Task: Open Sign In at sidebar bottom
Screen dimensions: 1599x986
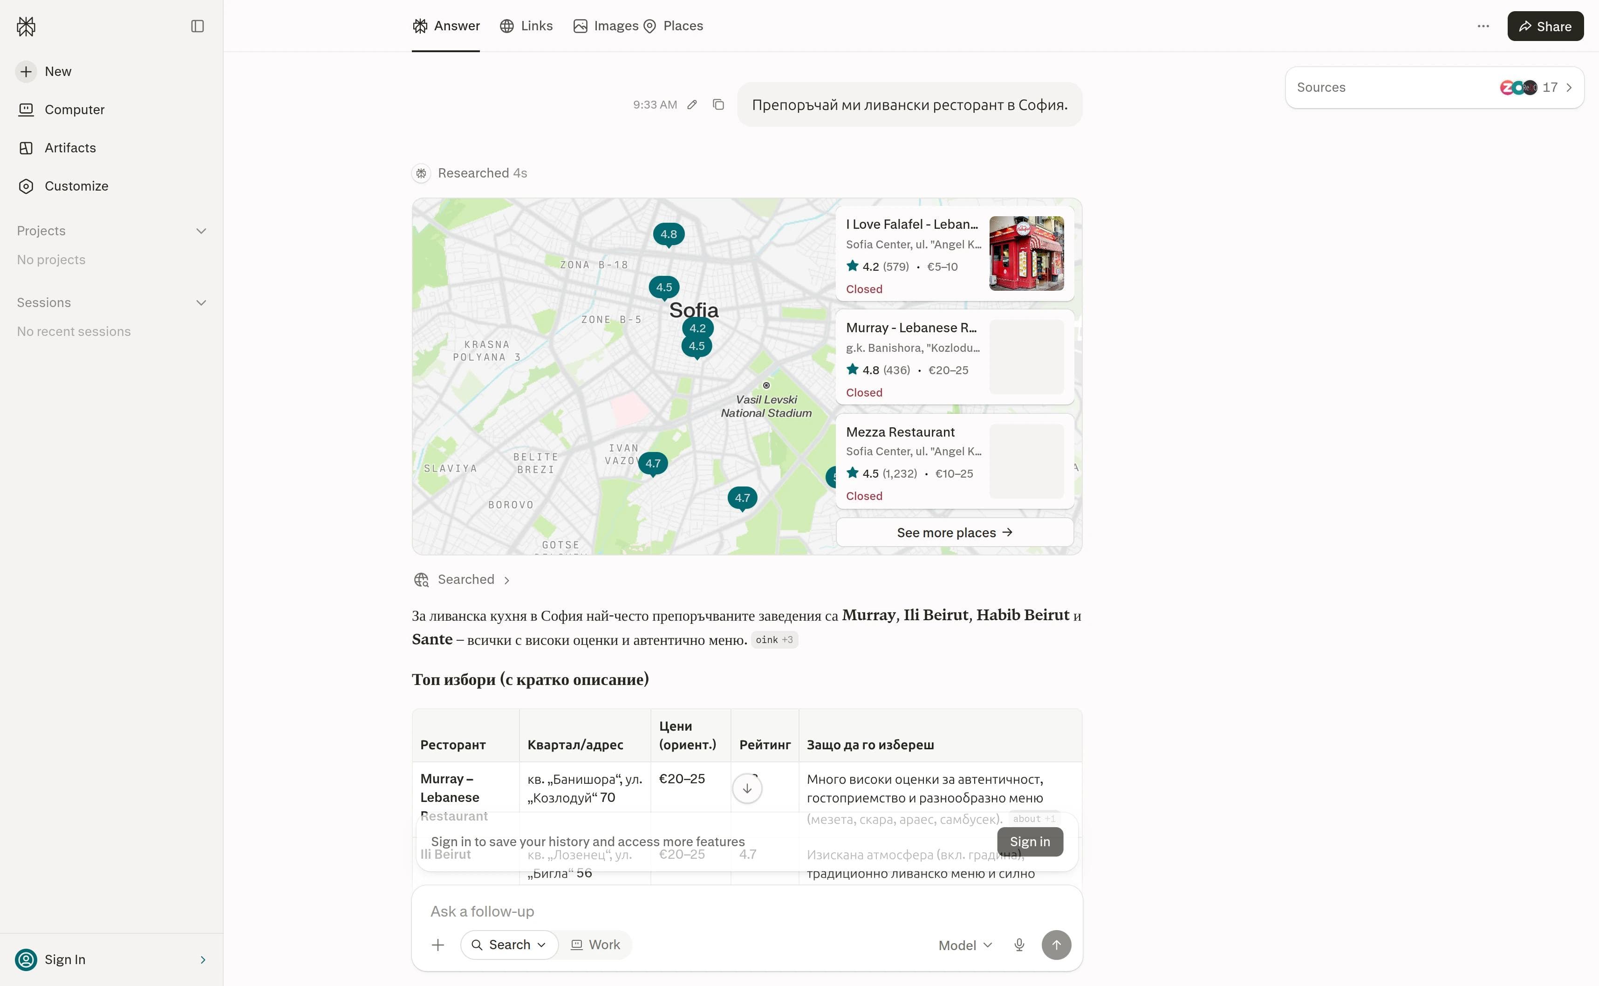Action: pos(111,960)
